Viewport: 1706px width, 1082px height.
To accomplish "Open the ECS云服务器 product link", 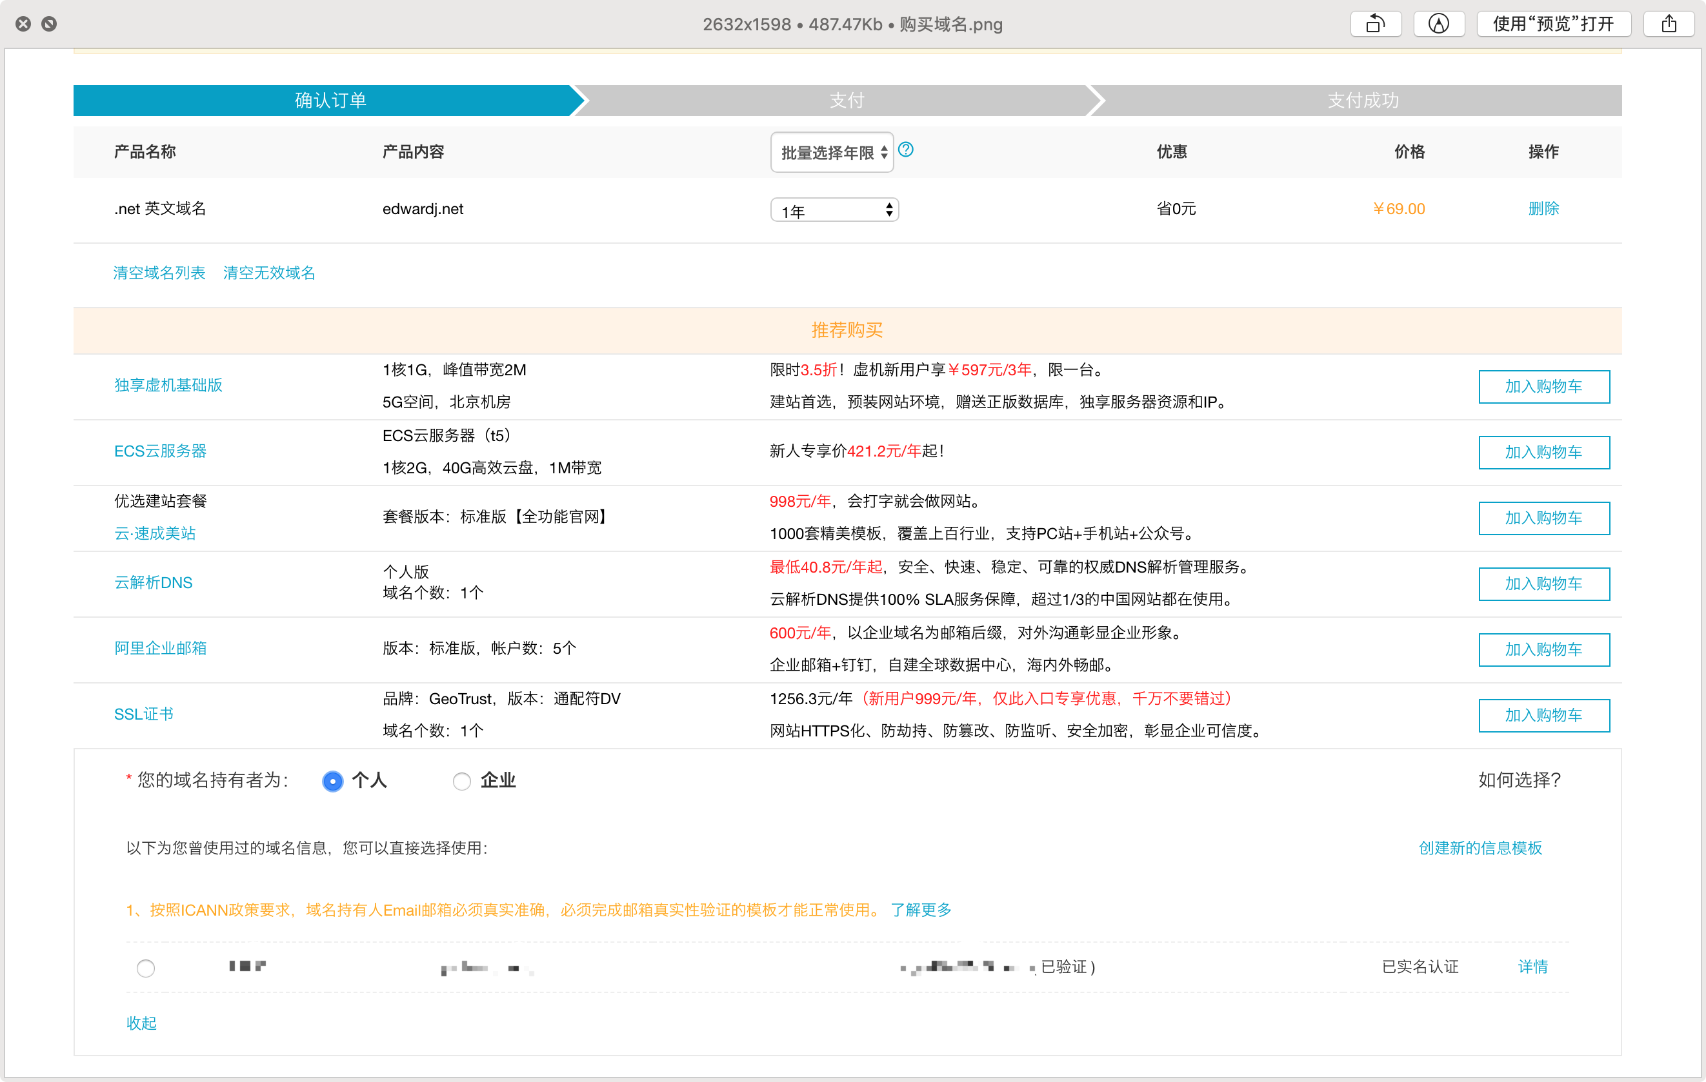I will click(160, 451).
